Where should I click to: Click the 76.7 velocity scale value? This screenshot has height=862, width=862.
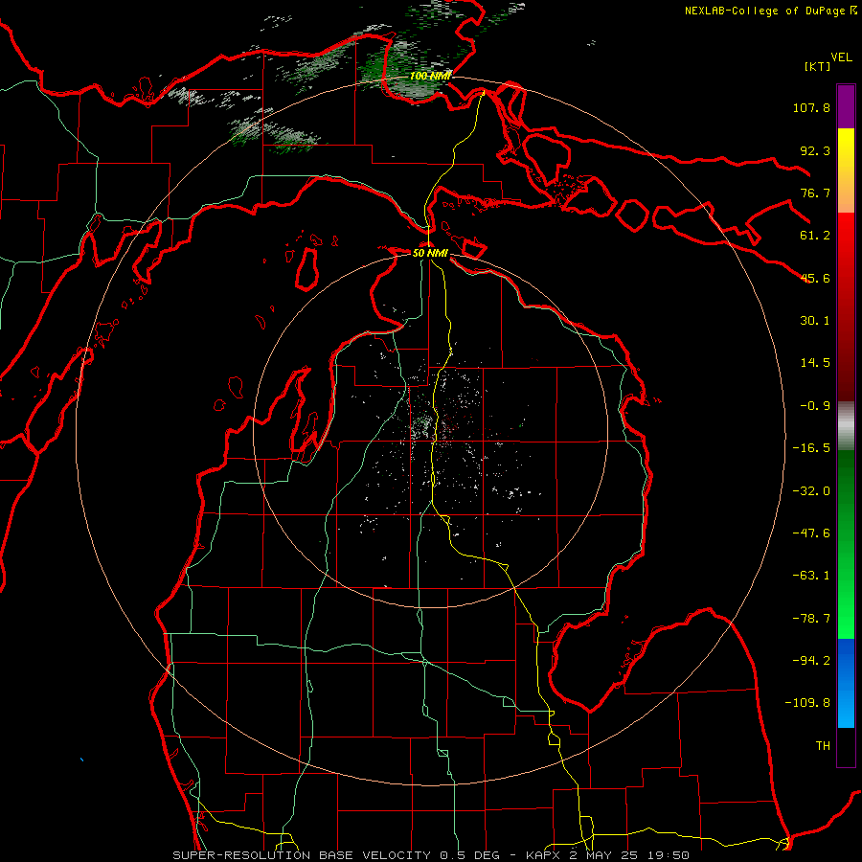pos(815,193)
